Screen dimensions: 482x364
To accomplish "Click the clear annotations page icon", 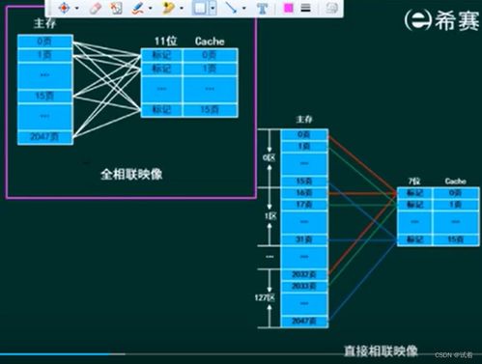I will [x=116, y=8].
